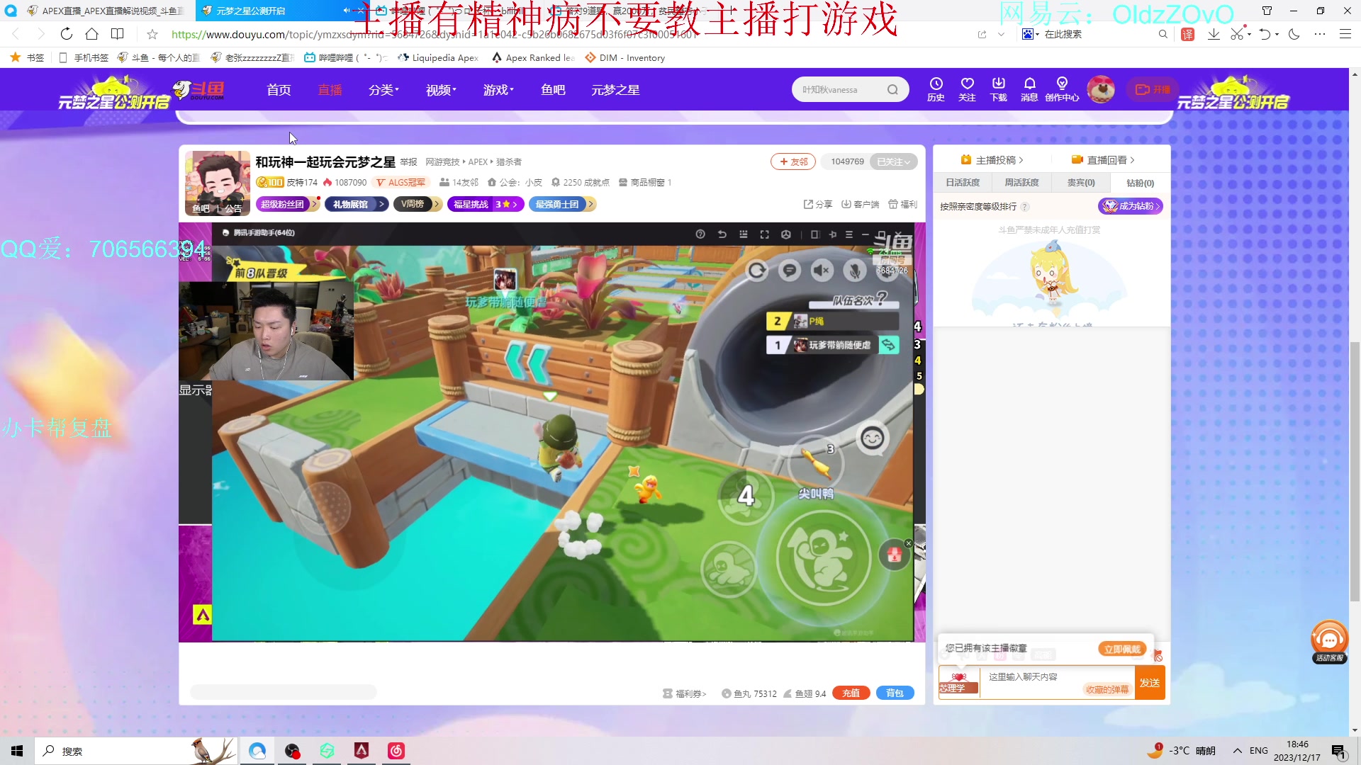Click the in-game emoji smiley button
This screenshot has height=765, width=1361.
point(872,438)
